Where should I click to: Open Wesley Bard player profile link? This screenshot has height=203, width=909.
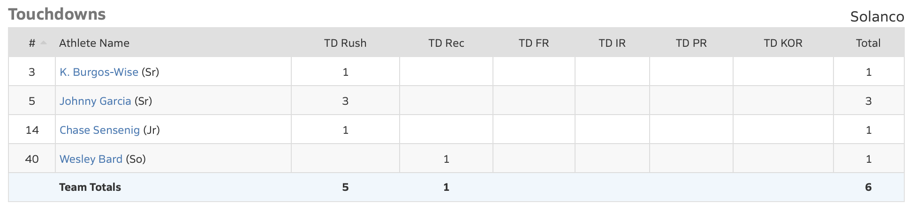click(x=91, y=159)
